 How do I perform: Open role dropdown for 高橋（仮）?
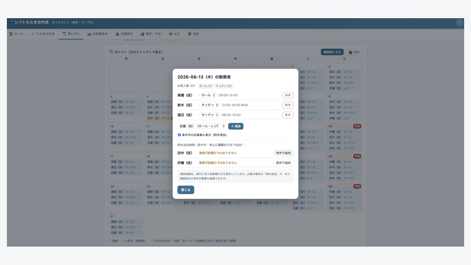click(208, 95)
